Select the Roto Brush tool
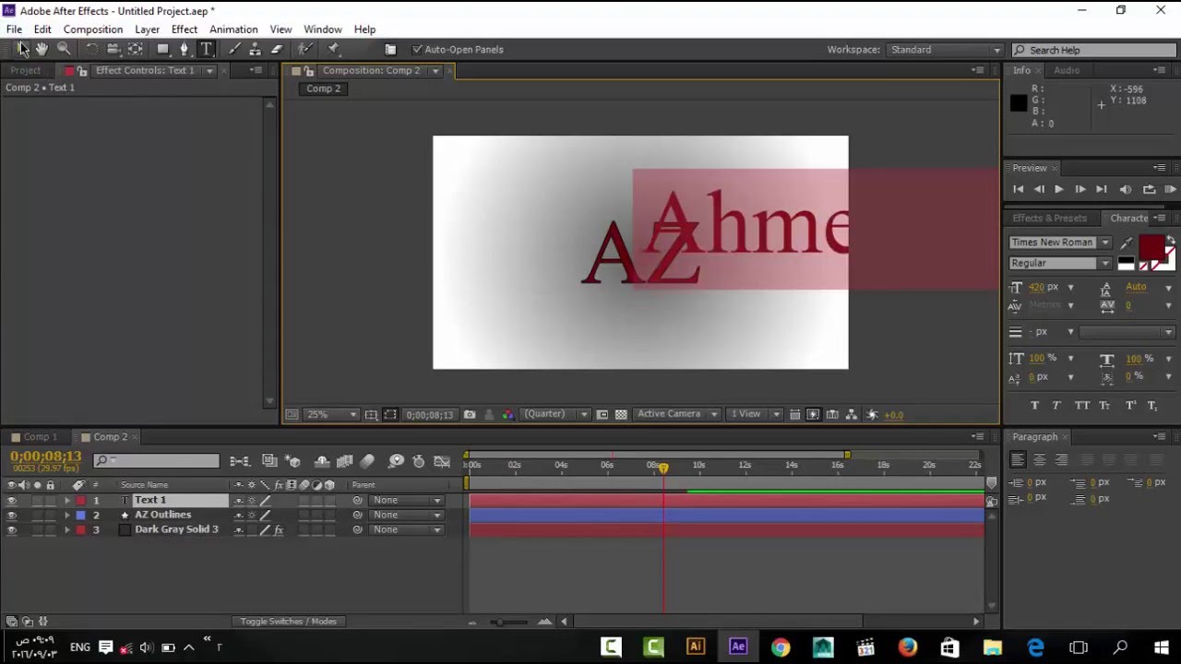Viewport: 1181px width, 664px height. pyautogui.click(x=304, y=49)
